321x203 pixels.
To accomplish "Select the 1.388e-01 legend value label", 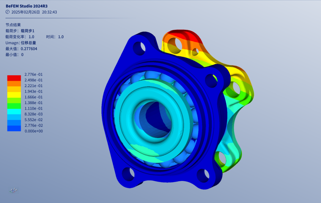I will 34,103.
